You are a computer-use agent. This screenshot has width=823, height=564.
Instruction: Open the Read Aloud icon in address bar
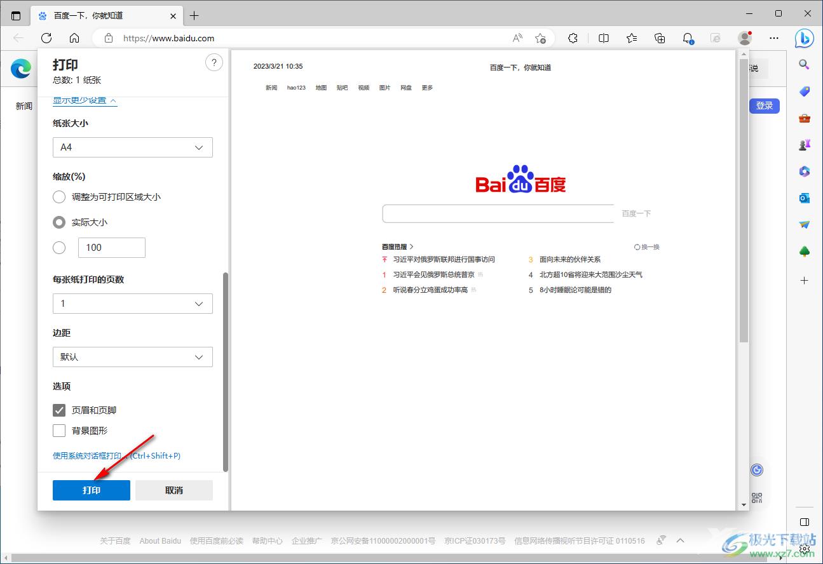517,38
